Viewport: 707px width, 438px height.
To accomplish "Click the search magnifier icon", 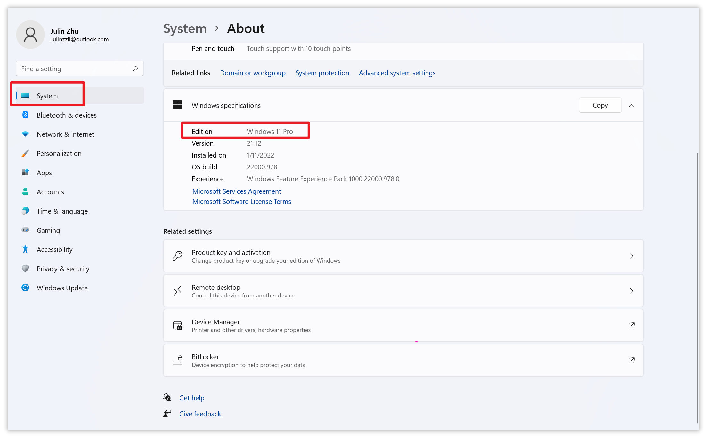I will pos(135,69).
